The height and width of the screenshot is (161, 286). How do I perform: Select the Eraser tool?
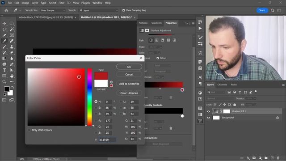pos(12,53)
